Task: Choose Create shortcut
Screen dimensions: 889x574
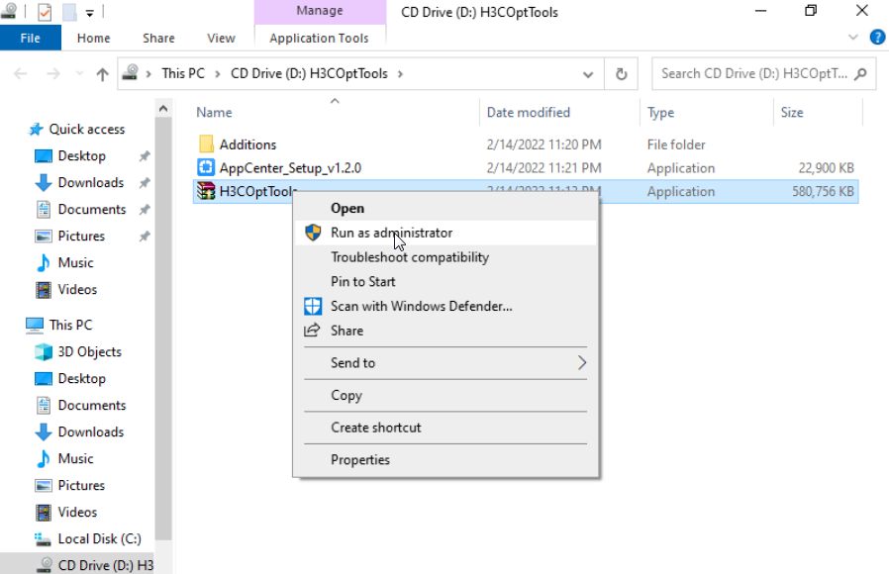Action: coord(445,428)
